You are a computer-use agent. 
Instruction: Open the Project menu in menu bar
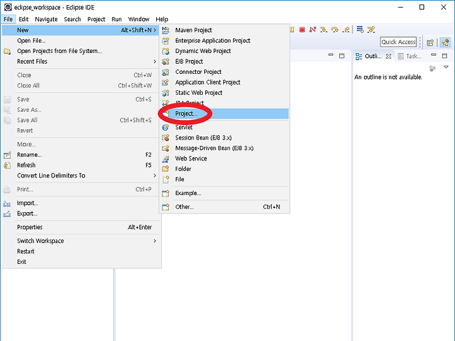pos(96,19)
